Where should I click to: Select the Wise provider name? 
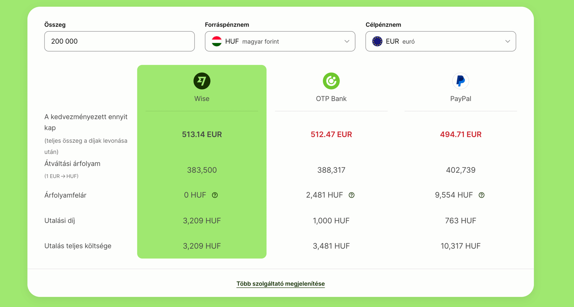tap(202, 99)
